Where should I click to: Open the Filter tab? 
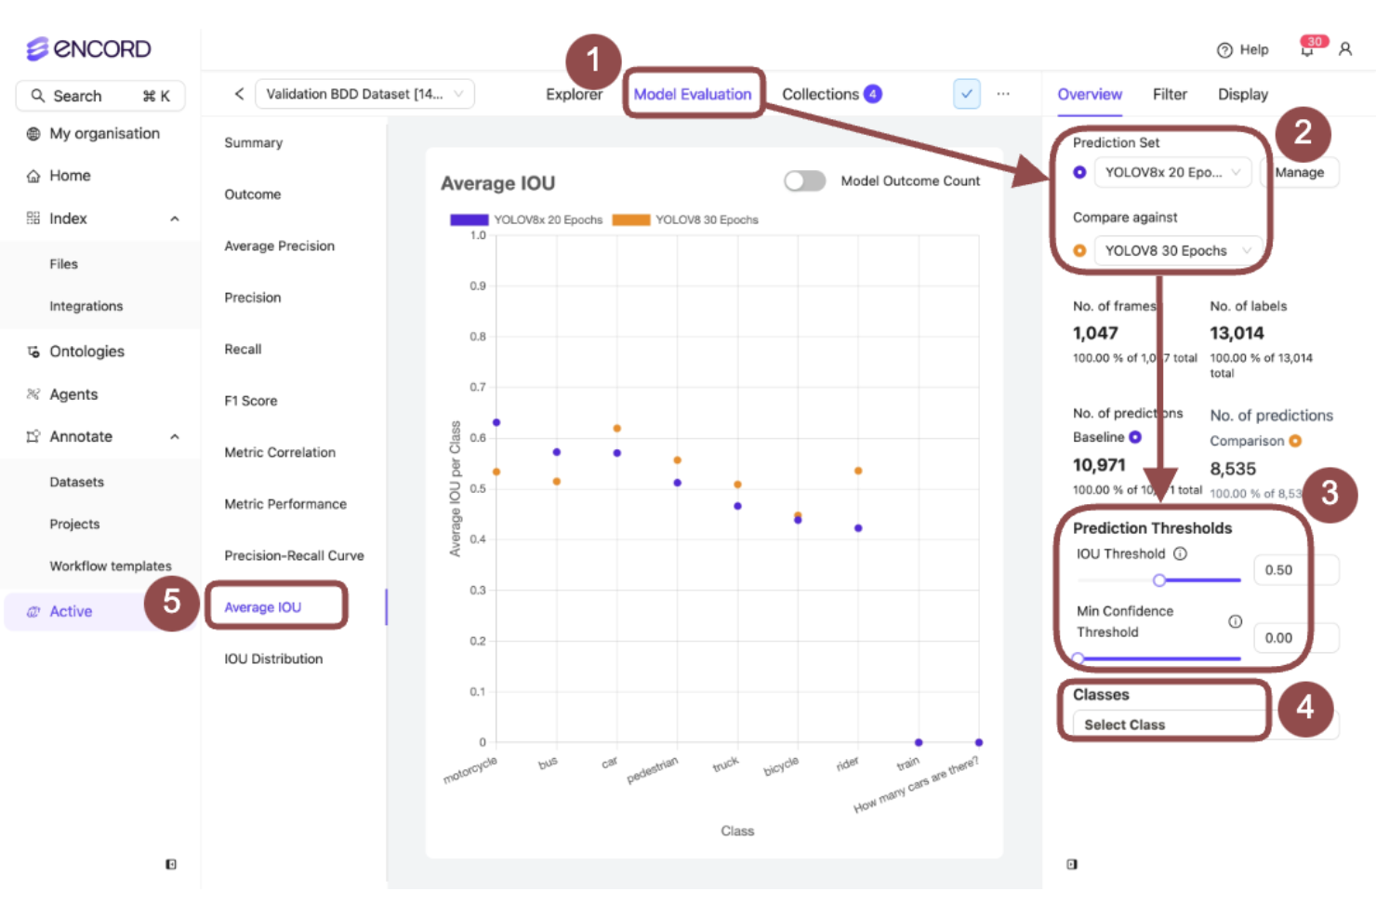point(1169,94)
